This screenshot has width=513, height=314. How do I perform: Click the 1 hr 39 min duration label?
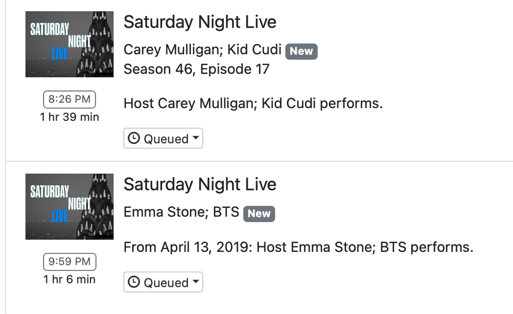coord(69,117)
